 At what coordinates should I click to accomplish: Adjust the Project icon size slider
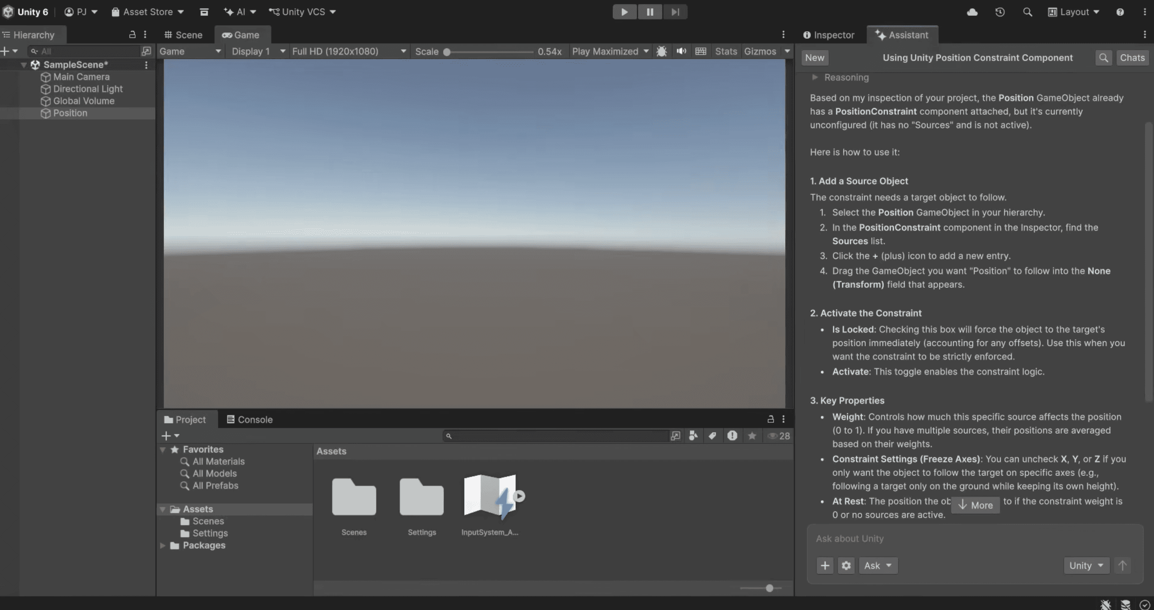pyautogui.click(x=761, y=588)
